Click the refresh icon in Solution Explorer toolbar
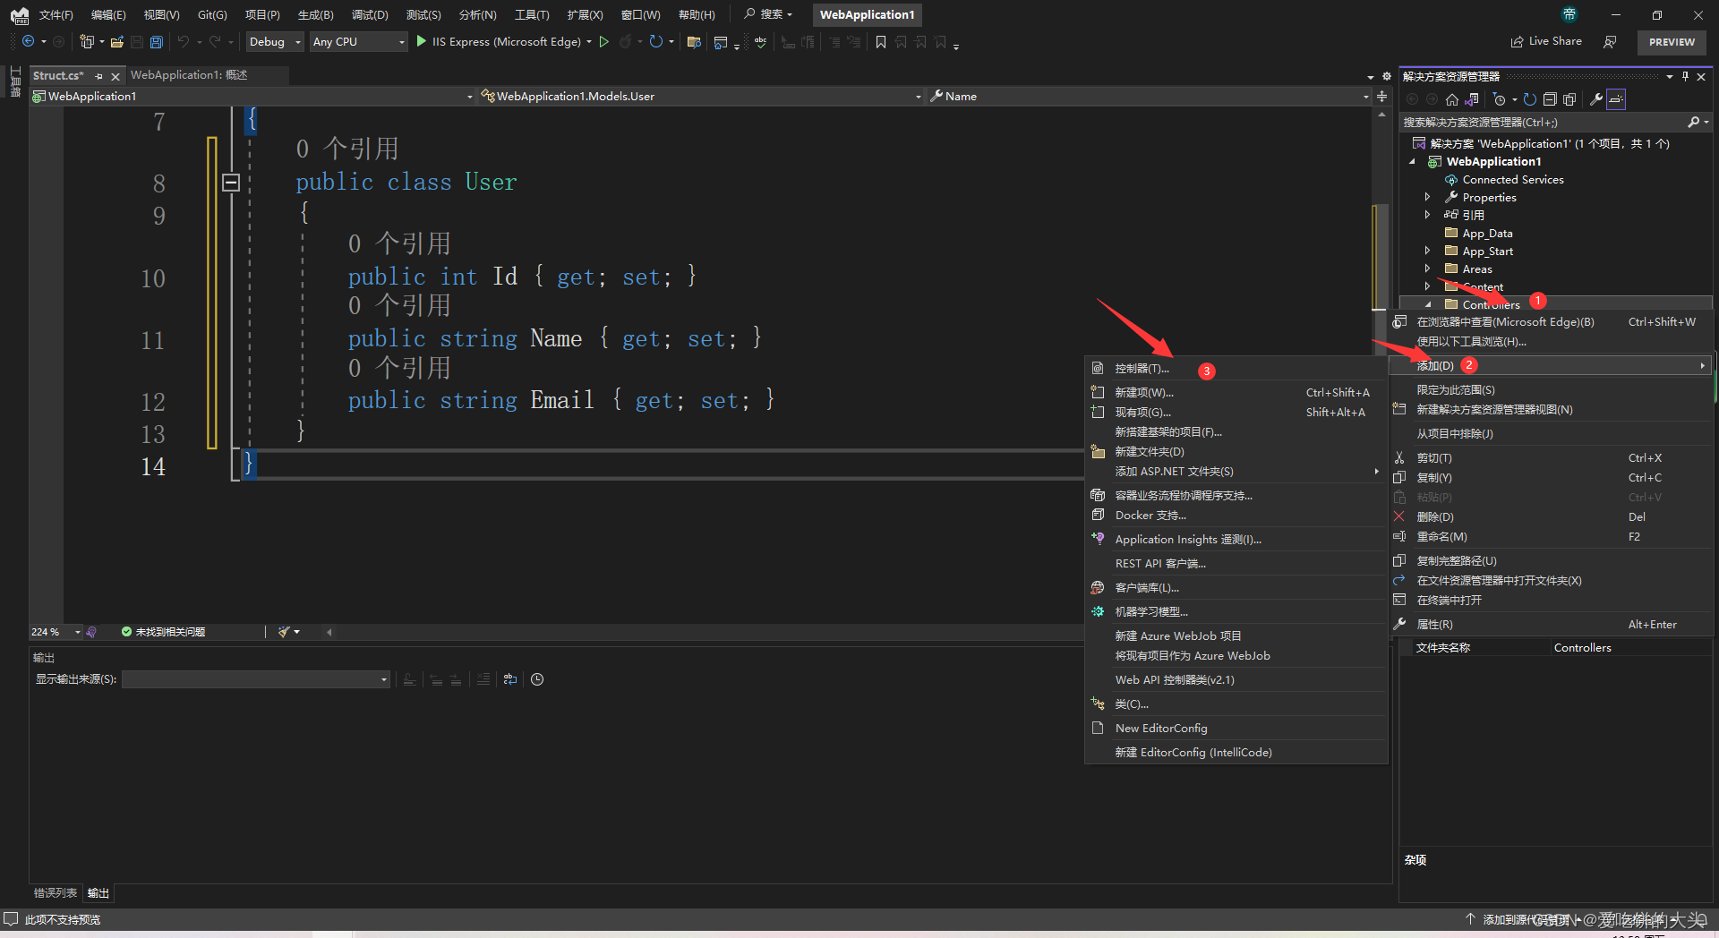The width and height of the screenshot is (1719, 938). click(x=1530, y=99)
